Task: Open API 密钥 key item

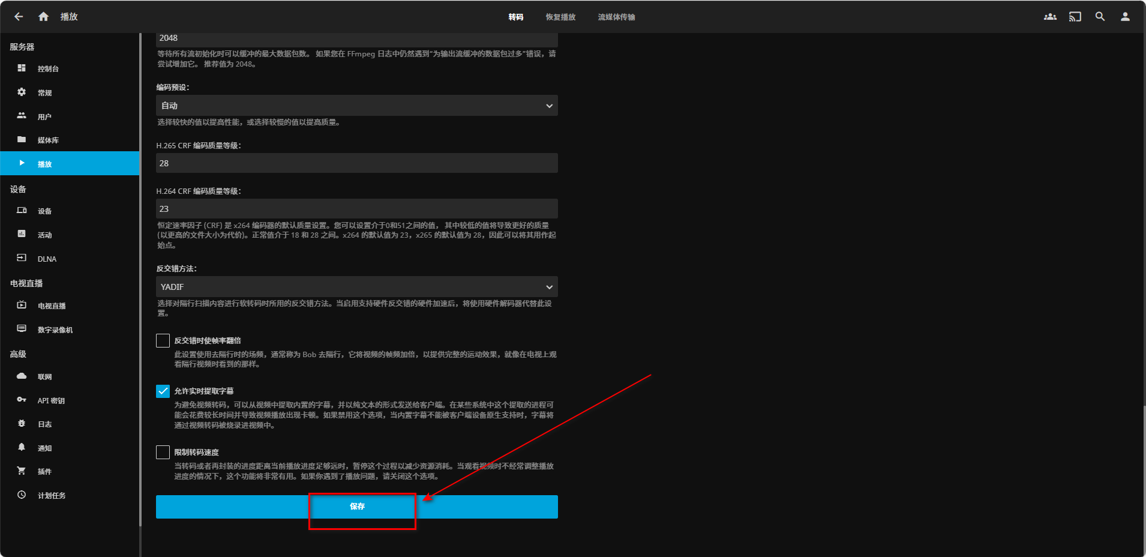Action: (x=51, y=400)
